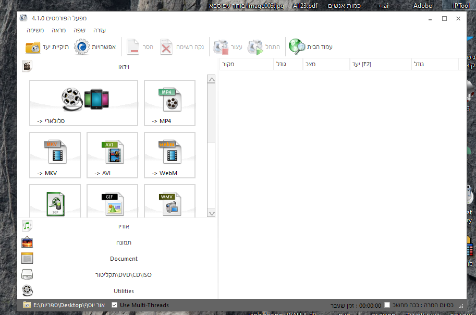This screenshot has height=315, width=476.
Task: Click the Output יעד [F2] column header
Action: [x=380, y=64]
